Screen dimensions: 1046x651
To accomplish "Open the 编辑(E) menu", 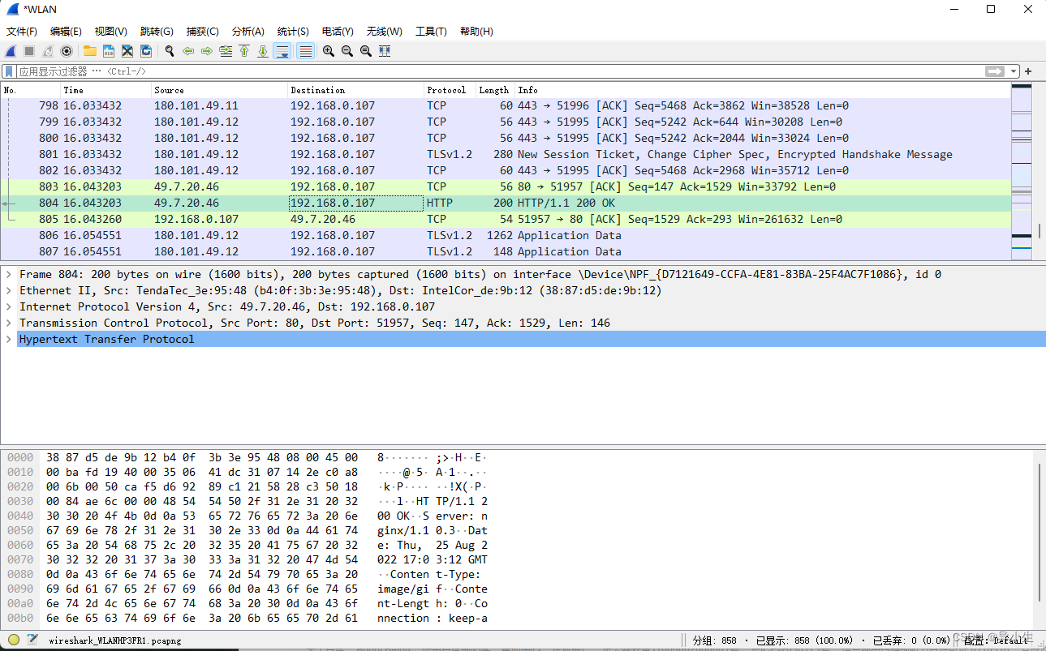I will click(66, 32).
